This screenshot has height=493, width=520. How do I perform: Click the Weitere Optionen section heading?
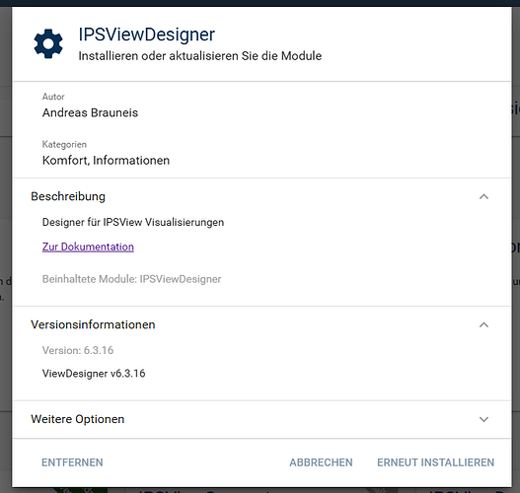click(x=78, y=419)
